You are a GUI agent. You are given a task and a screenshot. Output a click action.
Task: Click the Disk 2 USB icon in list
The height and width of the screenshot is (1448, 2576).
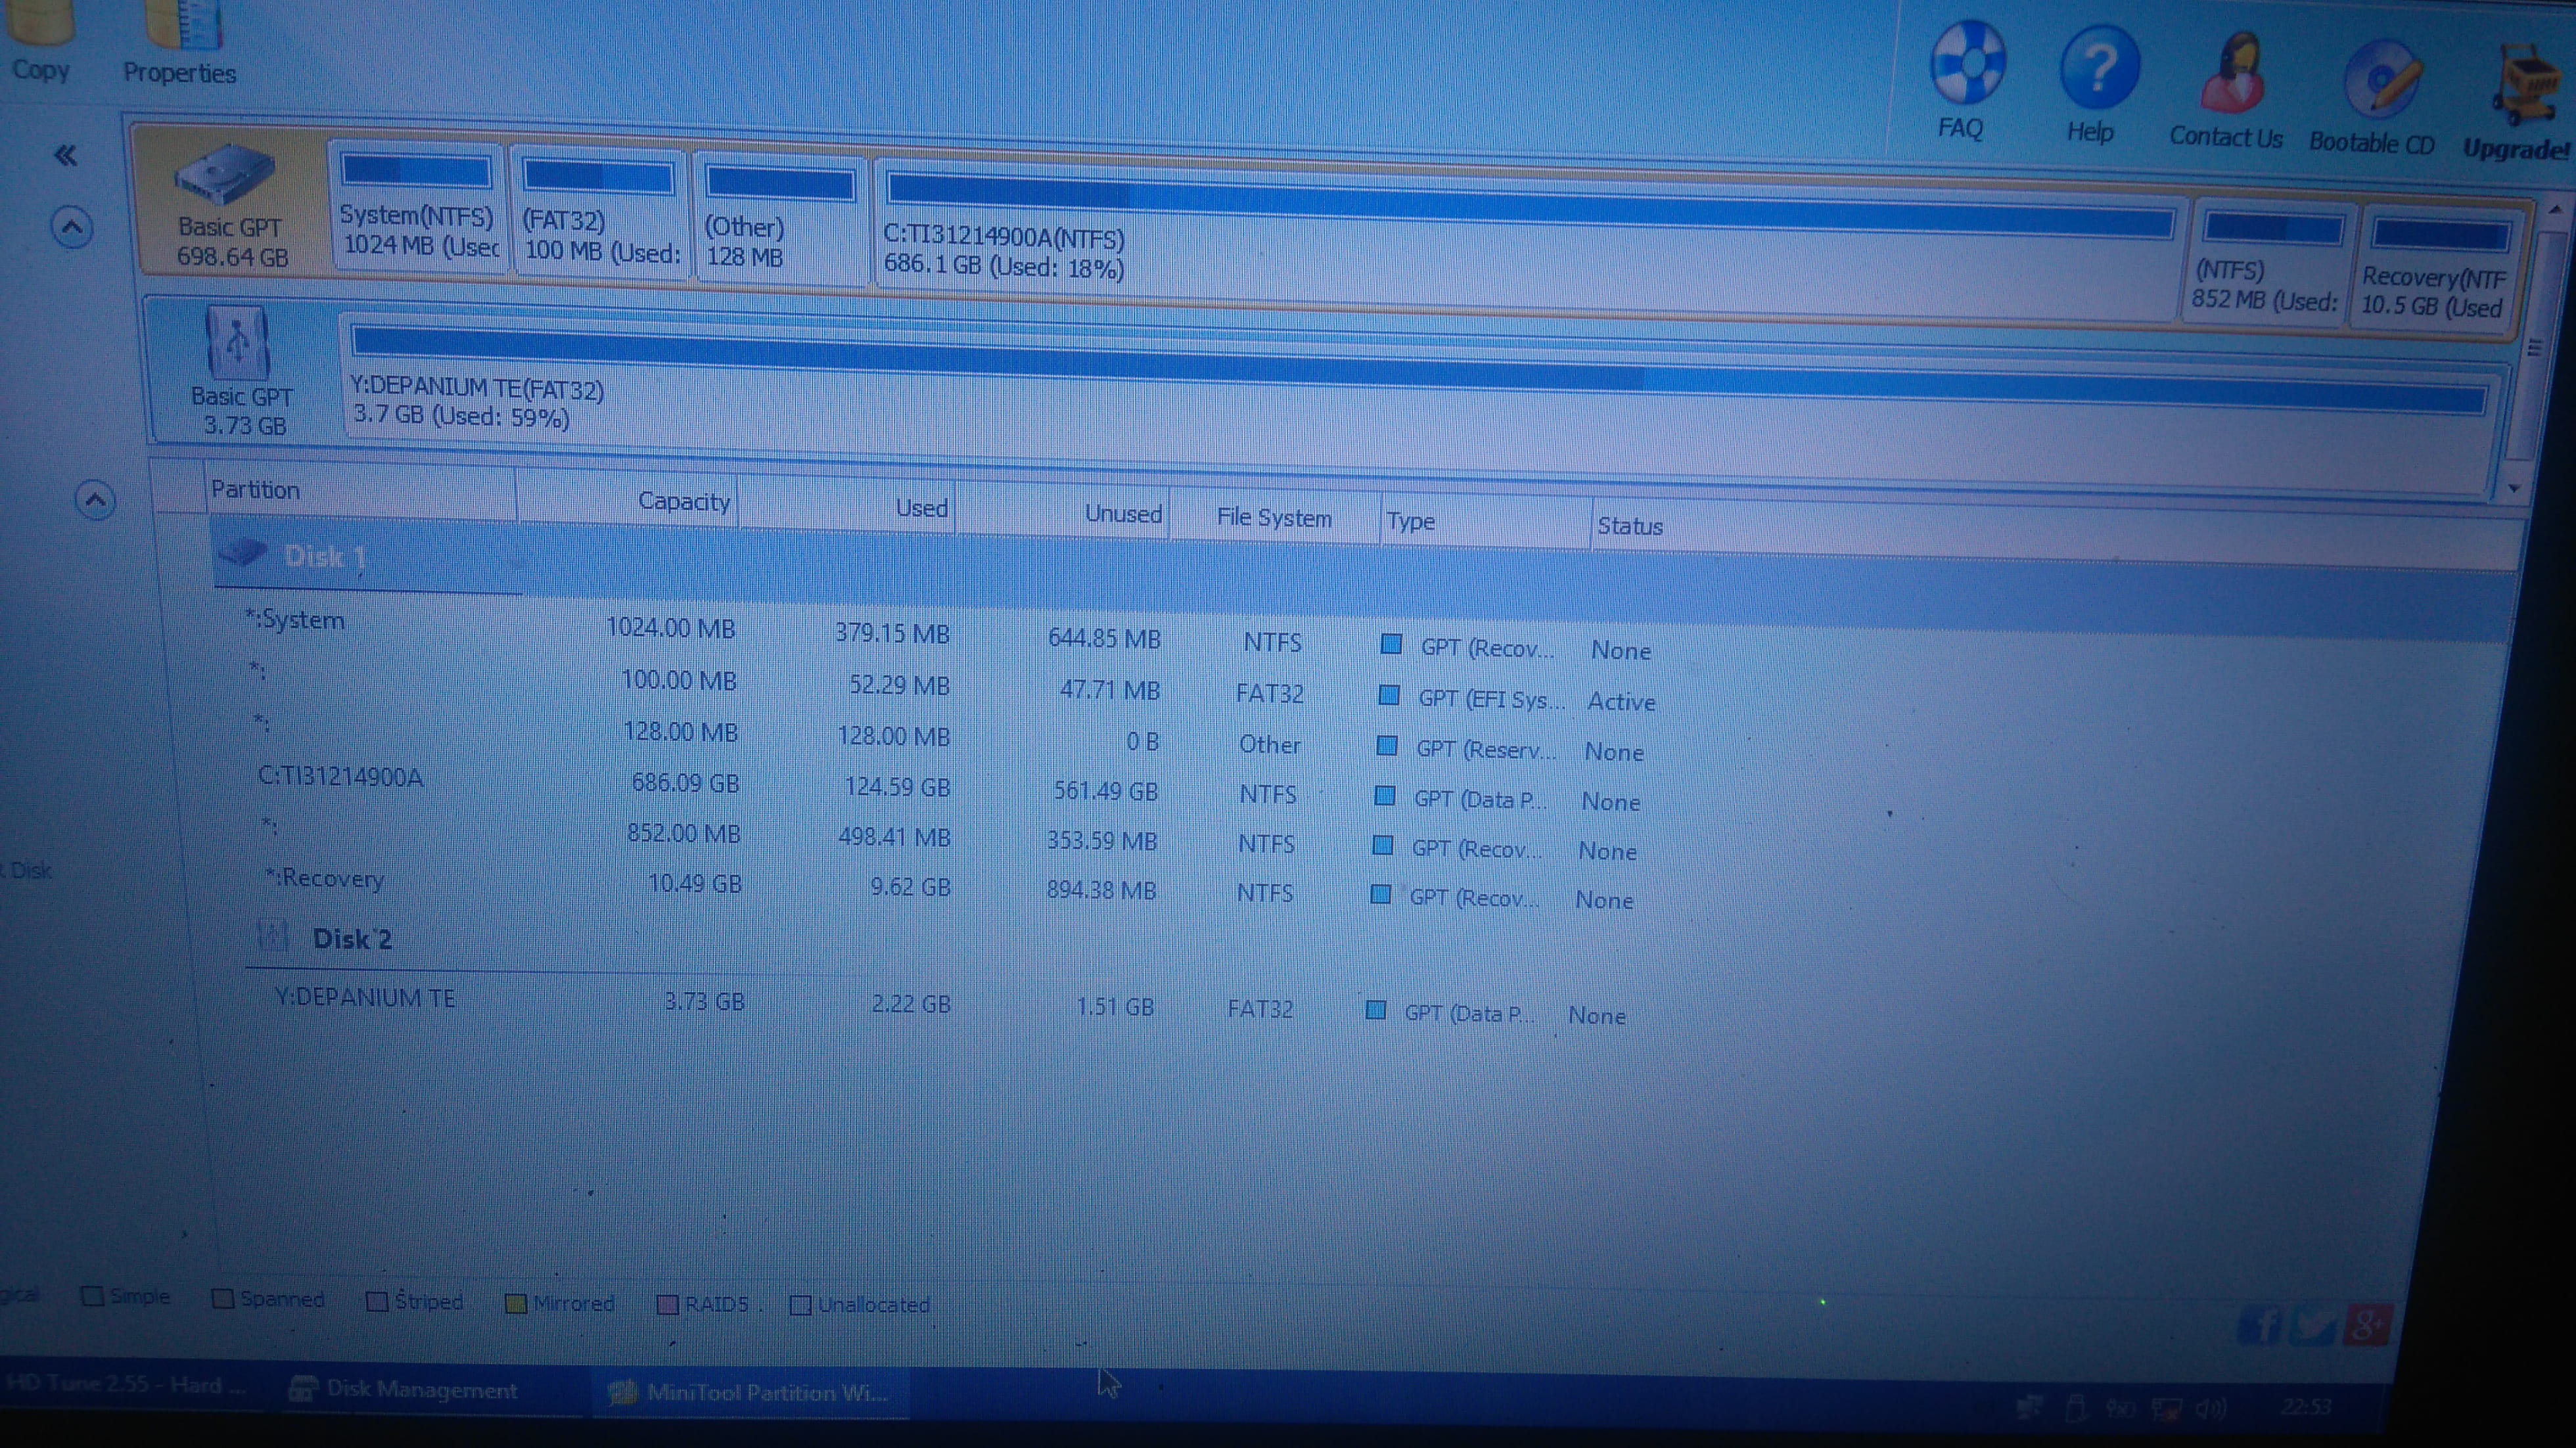[272, 936]
